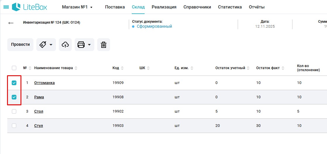
Task: Check the Стол row checkbox
Action: (x=14, y=111)
